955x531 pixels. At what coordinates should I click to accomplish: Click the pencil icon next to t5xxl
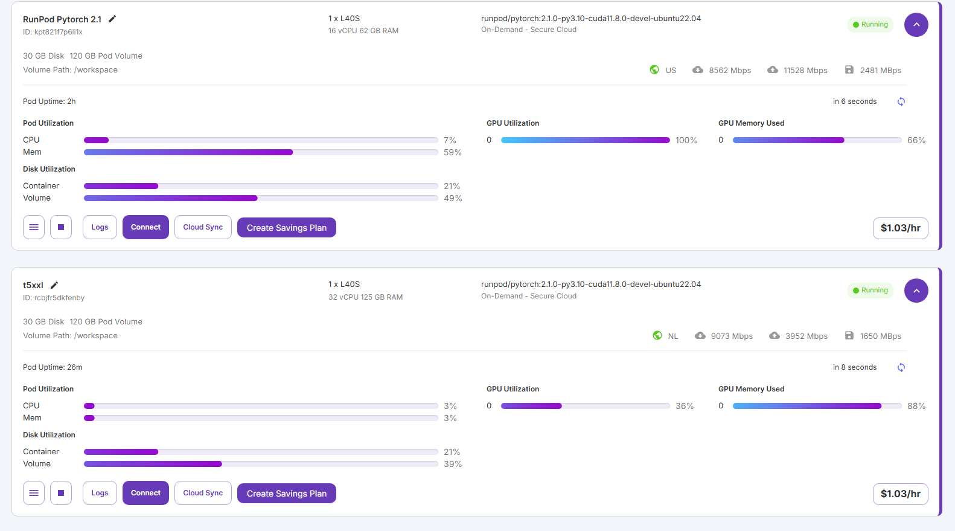[54, 285]
